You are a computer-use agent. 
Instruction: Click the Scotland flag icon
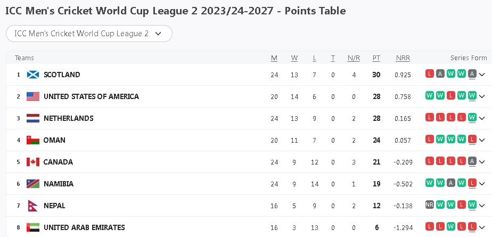(33, 75)
